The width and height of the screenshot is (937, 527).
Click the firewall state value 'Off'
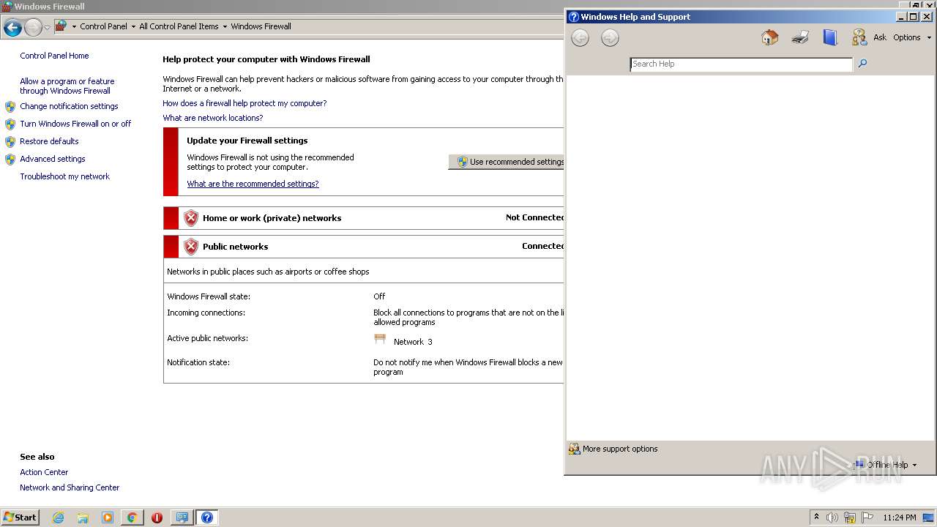tap(379, 296)
